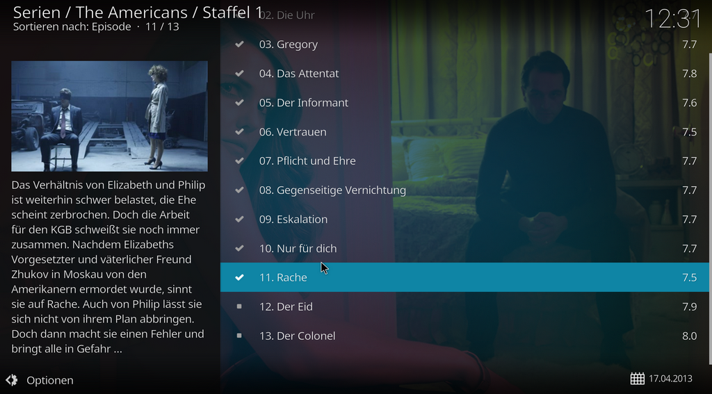Image resolution: width=712 pixels, height=394 pixels.
Task: Select episode 08. Gegenseitige Vernichtung
Action: [x=464, y=190]
